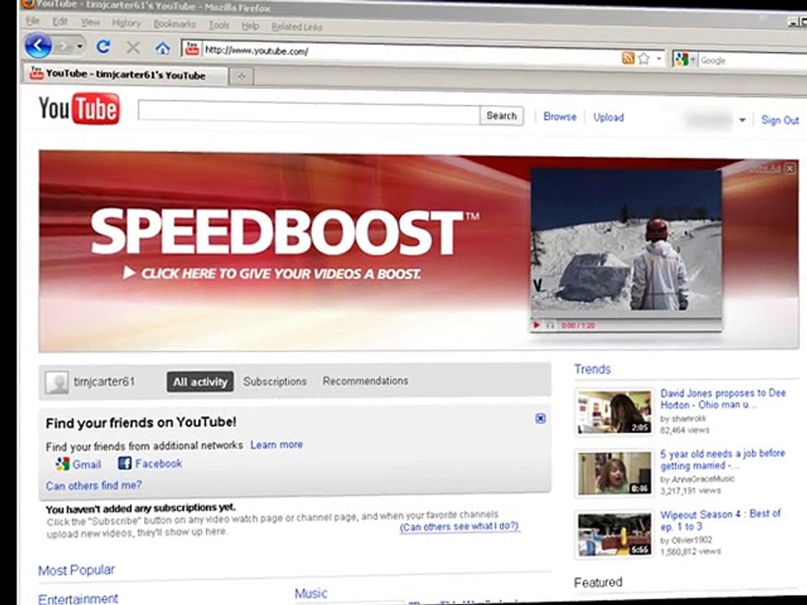The image size is (807, 605).
Task: Open Wipeout Season 4 video thumbnail
Action: [x=614, y=534]
